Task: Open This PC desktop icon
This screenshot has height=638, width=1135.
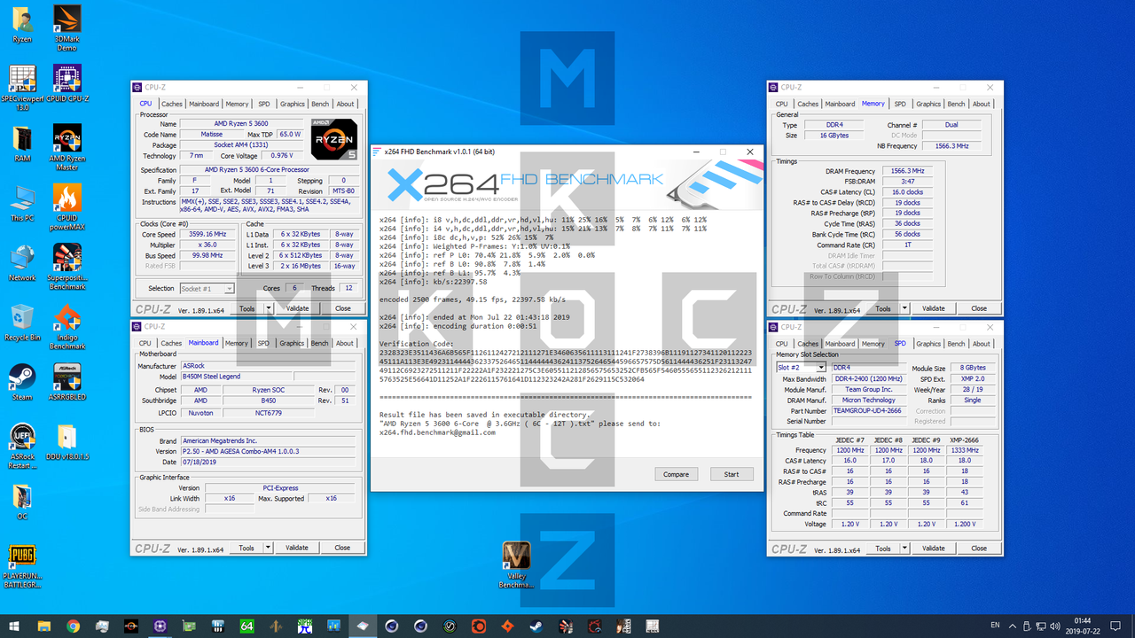Action: [22, 203]
